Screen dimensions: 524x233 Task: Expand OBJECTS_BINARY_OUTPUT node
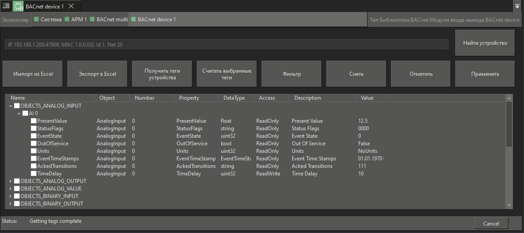11,203
